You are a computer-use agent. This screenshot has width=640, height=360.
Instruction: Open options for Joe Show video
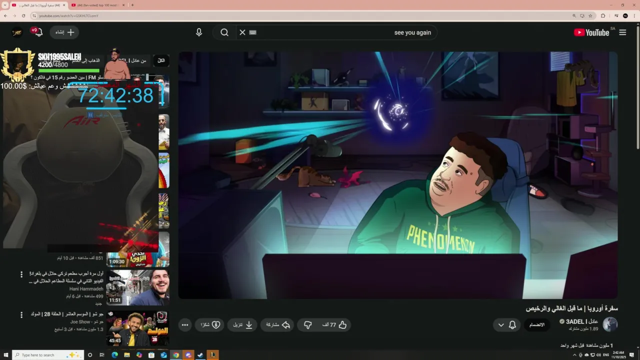pos(21,315)
